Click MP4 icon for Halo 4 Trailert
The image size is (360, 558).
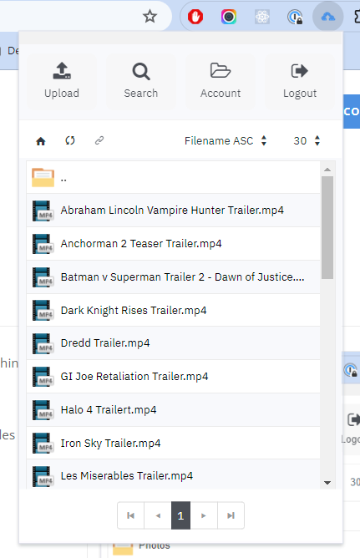[43, 410]
